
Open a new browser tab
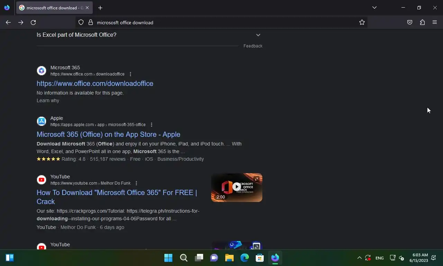click(100, 8)
